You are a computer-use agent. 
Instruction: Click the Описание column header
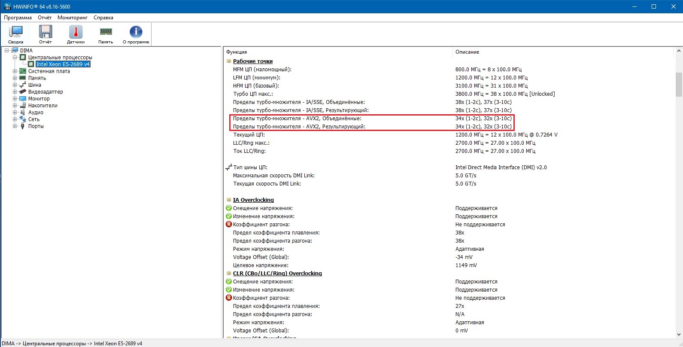pyautogui.click(x=563, y=52)
